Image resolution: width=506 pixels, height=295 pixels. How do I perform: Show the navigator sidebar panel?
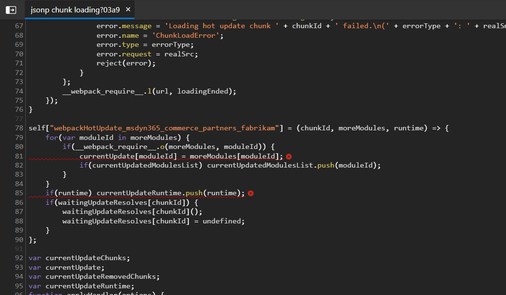click(x=11, y=10)
